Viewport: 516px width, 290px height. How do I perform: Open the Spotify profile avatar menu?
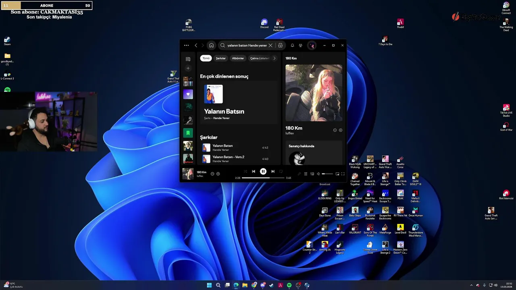point(312,46)
